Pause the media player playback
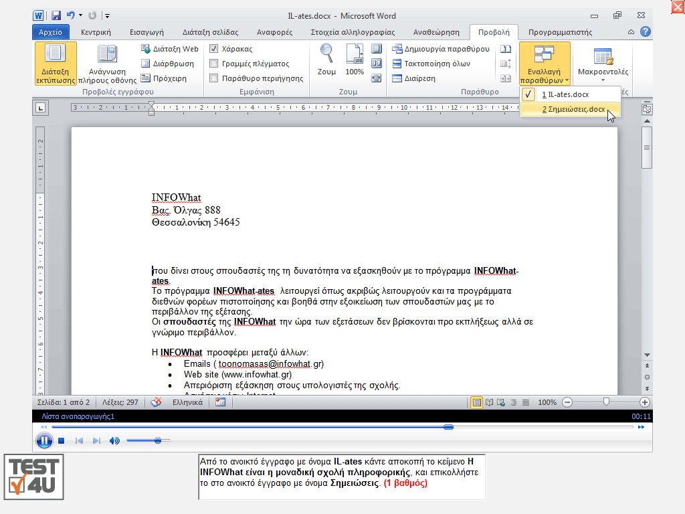This screenshot has width=685, height=514. (x=44, y=440)
